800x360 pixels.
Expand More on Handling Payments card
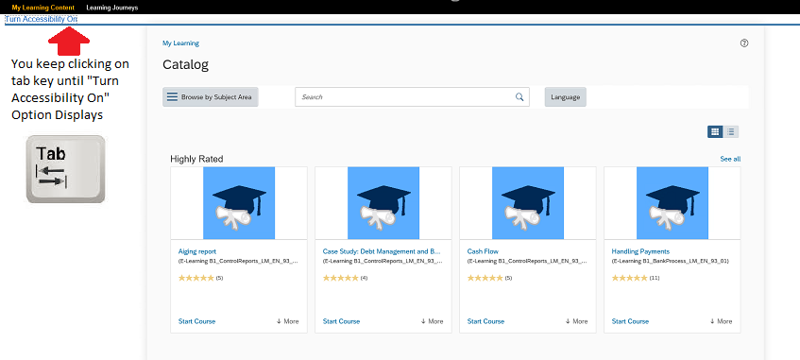tap(721, 321)
